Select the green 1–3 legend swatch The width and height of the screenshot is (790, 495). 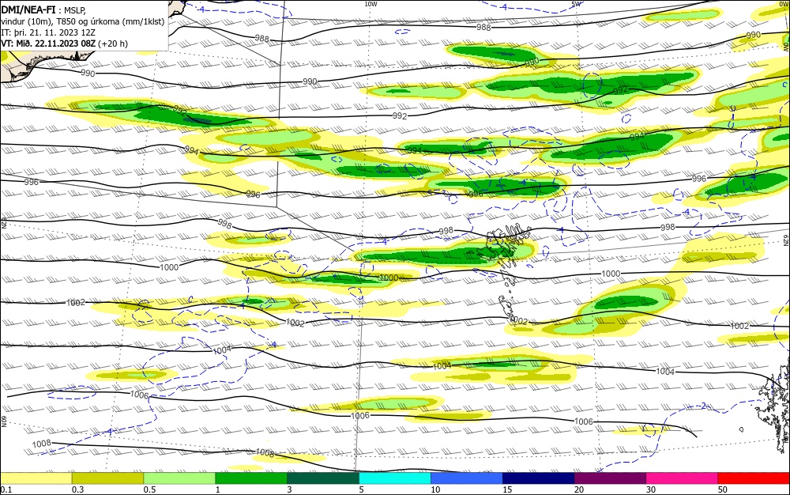tap(251, 478)
